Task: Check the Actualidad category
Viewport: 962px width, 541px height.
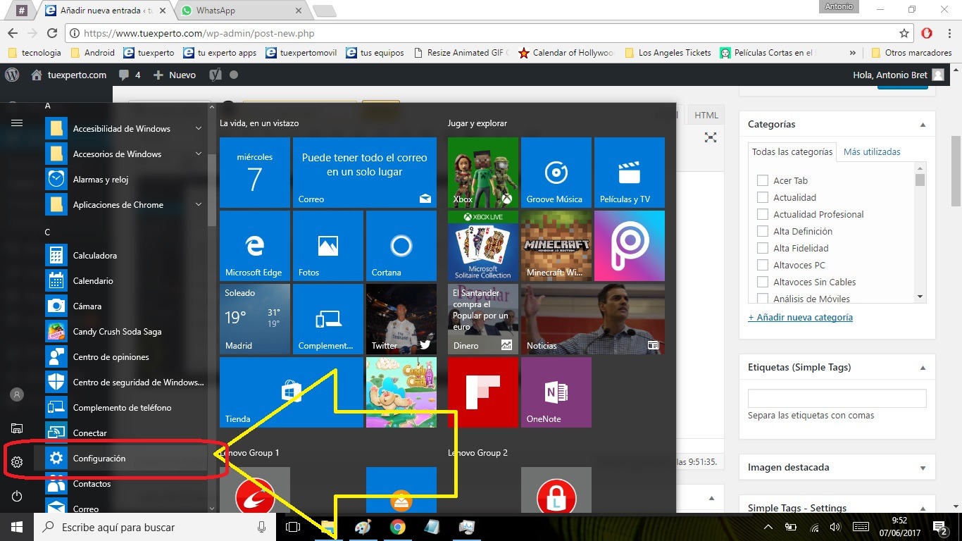Action: click(762, 197)
